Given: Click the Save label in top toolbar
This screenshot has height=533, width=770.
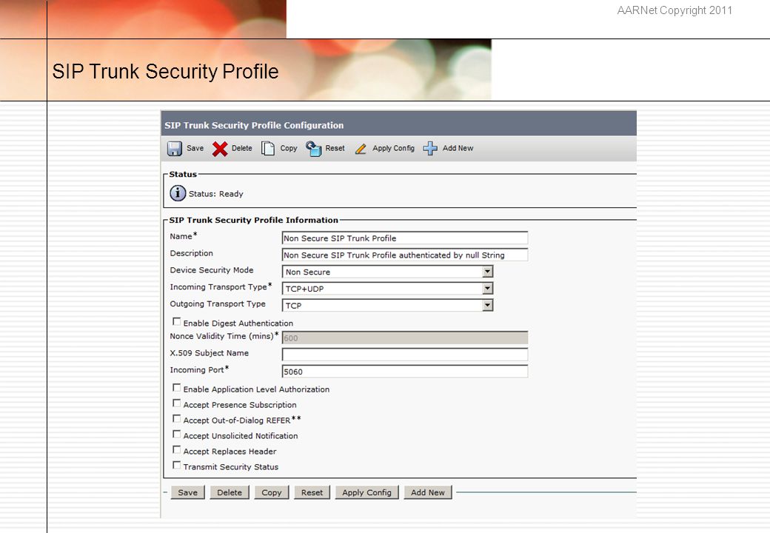Looking at the screenshot, I should [195, 148].
